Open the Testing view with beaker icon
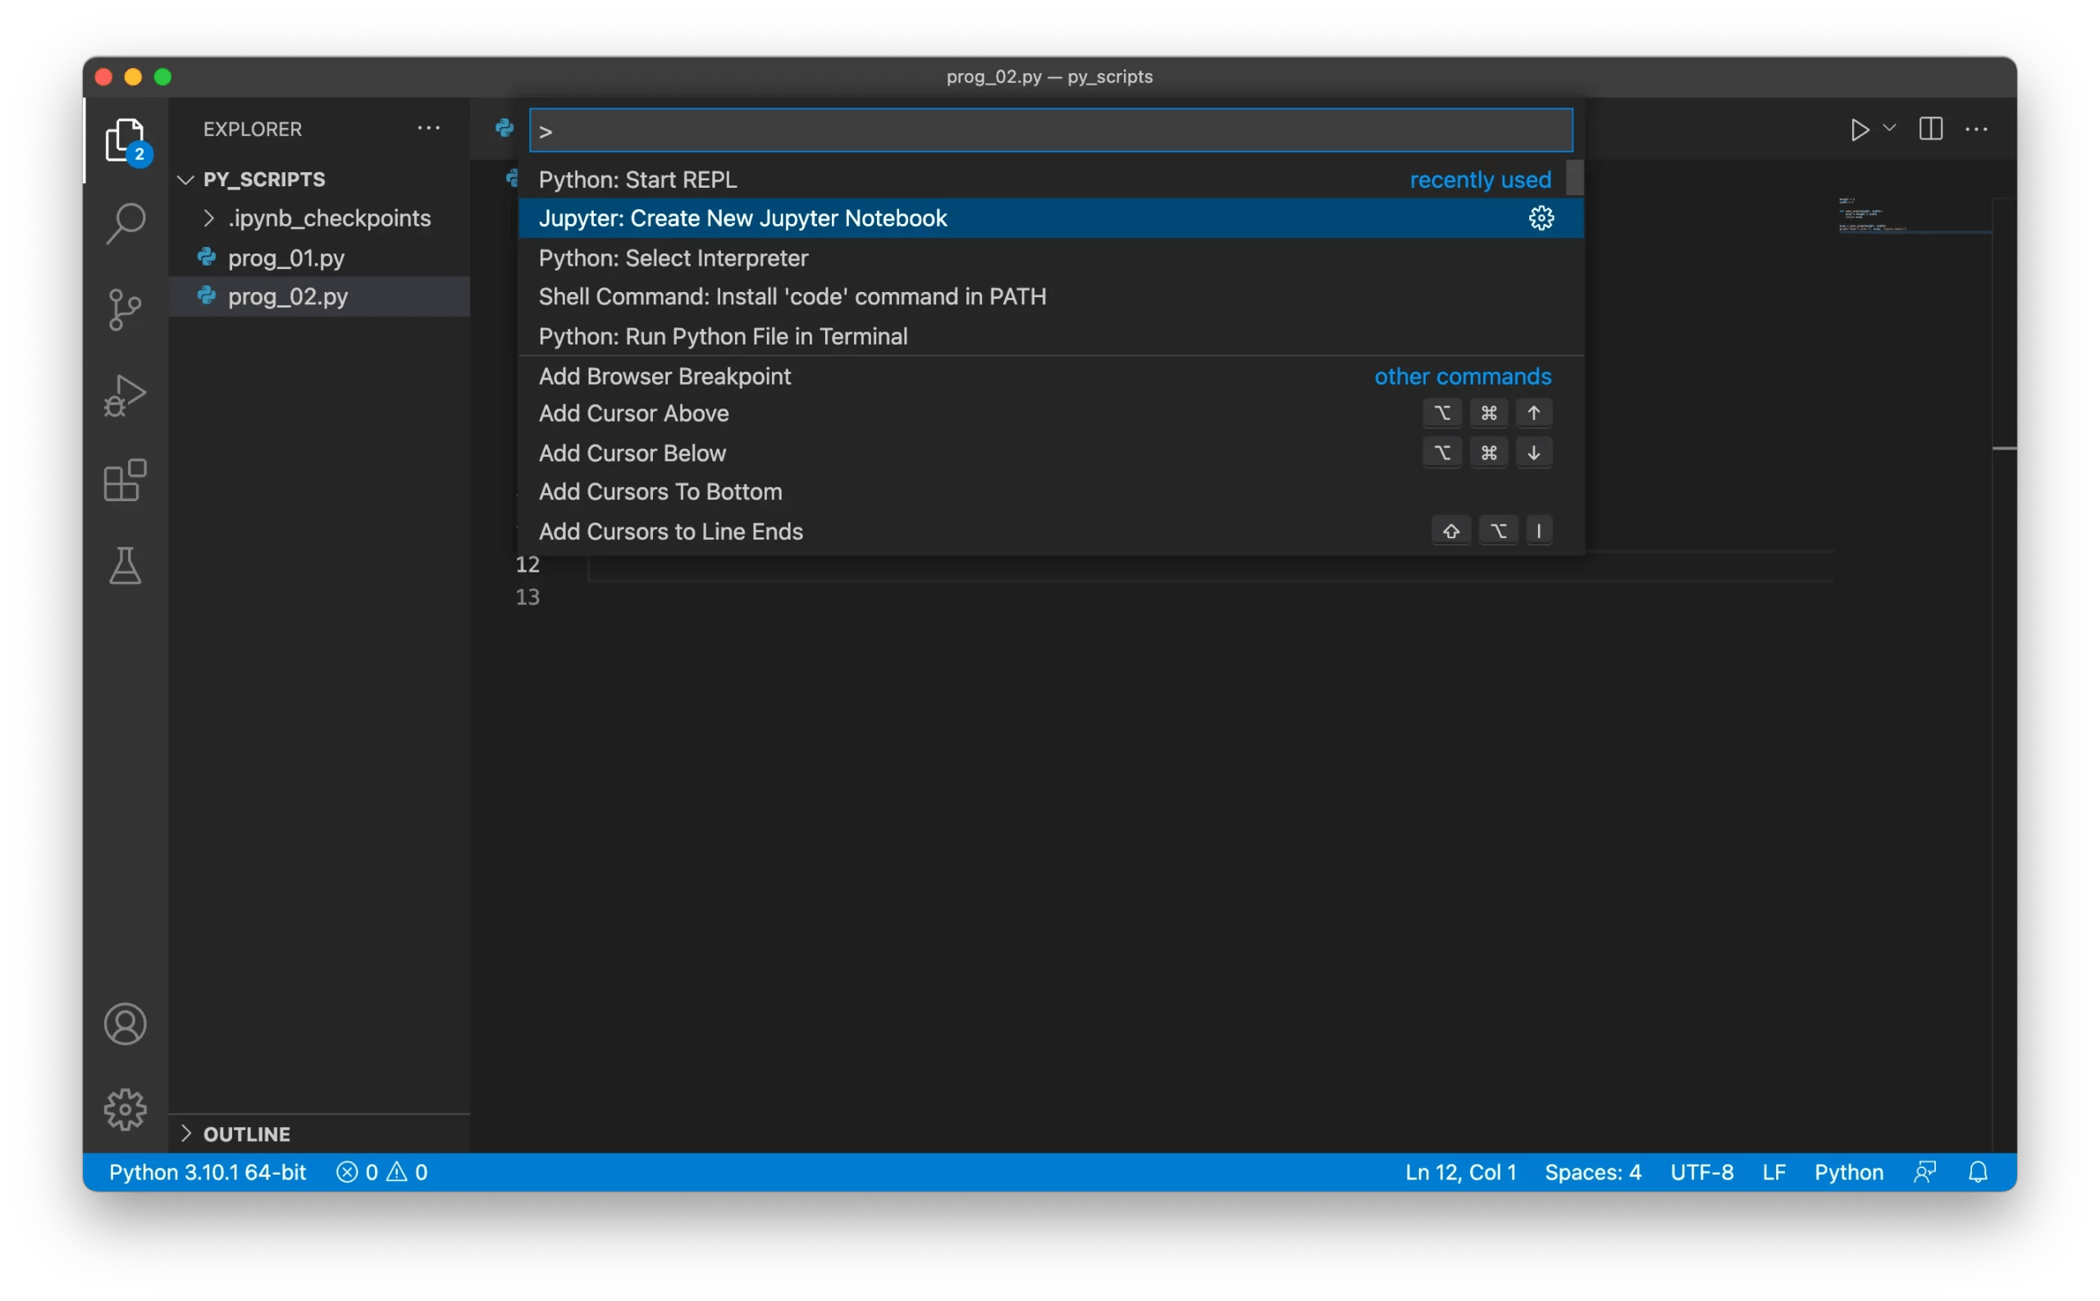The image size is (2100, 1301). pos(126,565)
